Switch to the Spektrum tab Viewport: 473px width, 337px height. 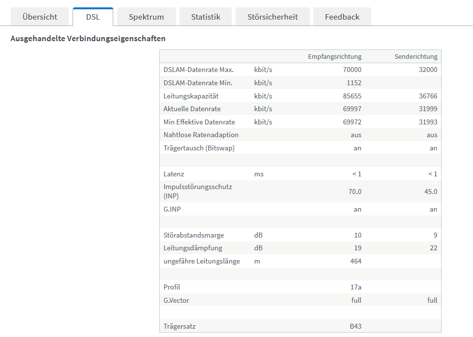[146, 17]
